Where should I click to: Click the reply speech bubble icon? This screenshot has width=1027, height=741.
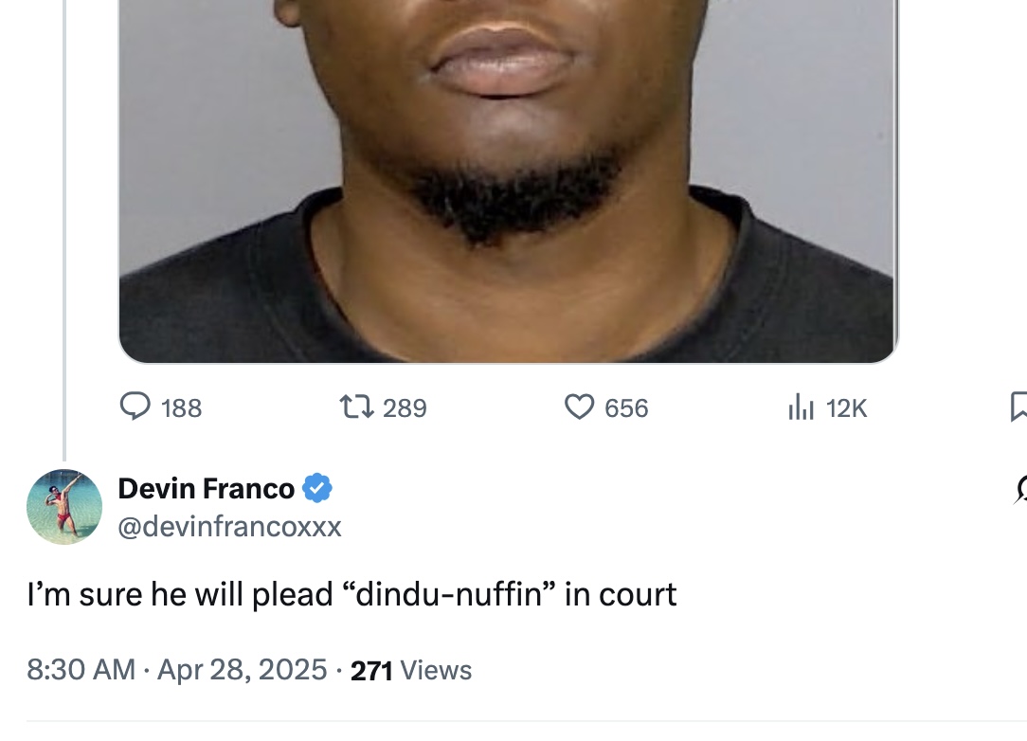135,407
